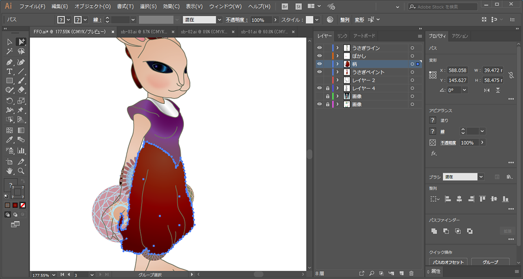The height and width of the screenshot is (279, 523).
Task: Select the Magic Wand tool
Action: click(9, 52)
